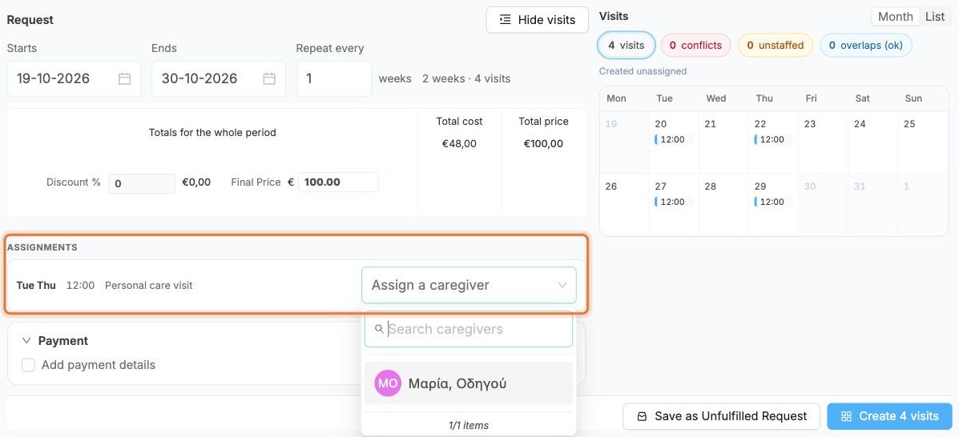
Task: Click the search magnifier in caregiver search
Action: tap(379, 330)
